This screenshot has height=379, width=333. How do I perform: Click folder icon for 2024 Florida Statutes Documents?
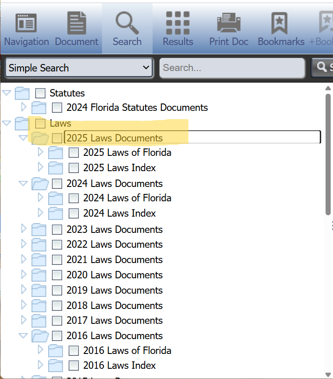tap(38, 108)
